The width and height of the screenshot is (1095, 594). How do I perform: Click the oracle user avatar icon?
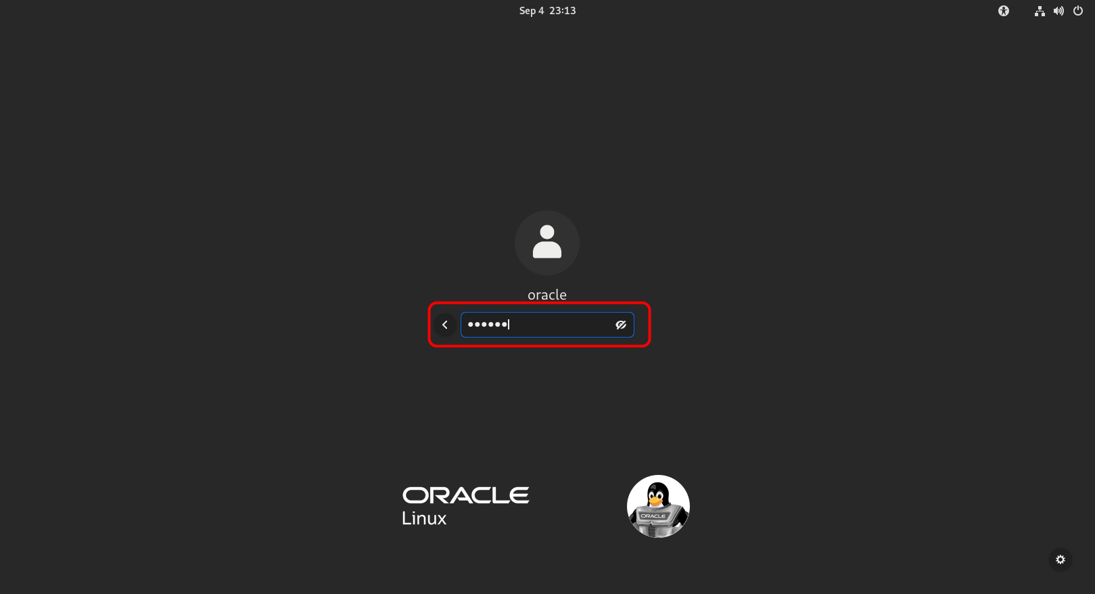(547, 243)
